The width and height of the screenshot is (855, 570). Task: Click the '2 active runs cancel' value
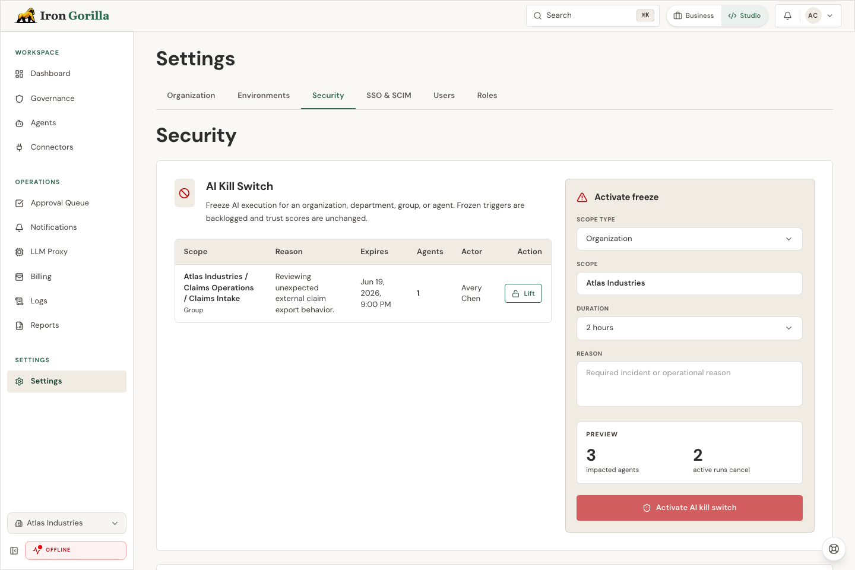click(721, 460)
